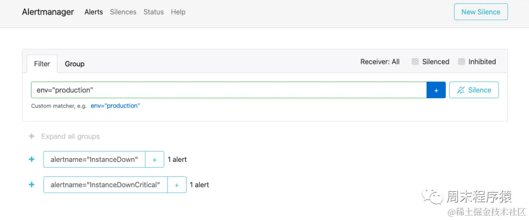Open the Status page
Screen dimensions: 529x220
pos(153,12)
